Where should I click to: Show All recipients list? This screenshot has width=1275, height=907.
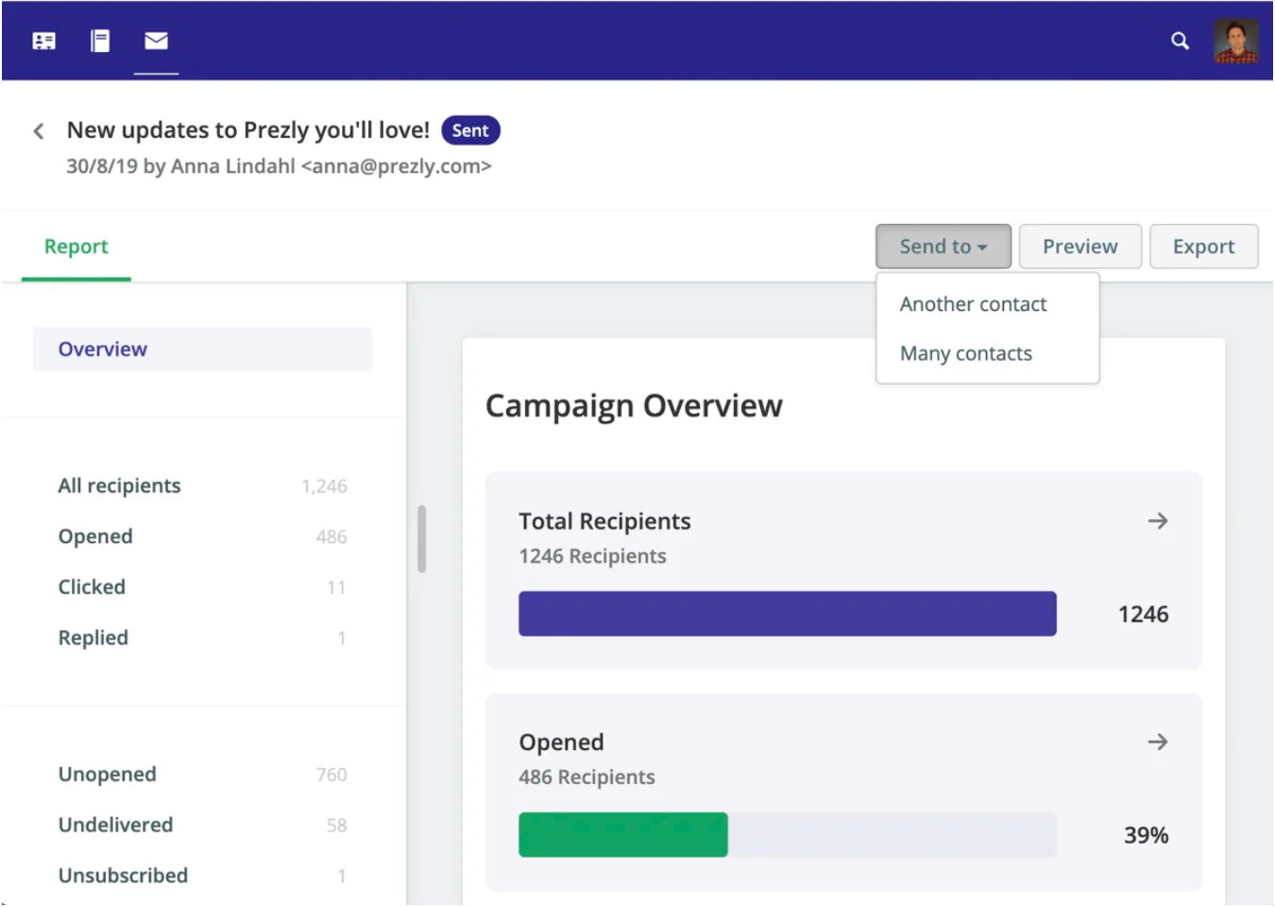point(119,486)
